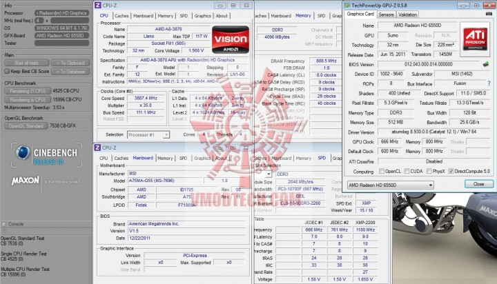Click the Bus Interface question mark icon
The height and width of the screenshot is (284, 497).
point(489,83)
